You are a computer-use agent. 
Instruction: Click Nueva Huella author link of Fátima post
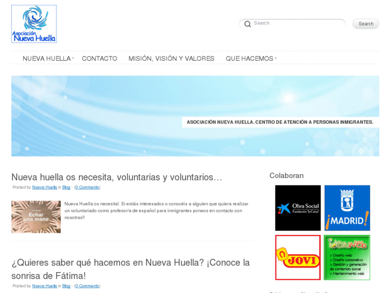click(x=45, y=286)
